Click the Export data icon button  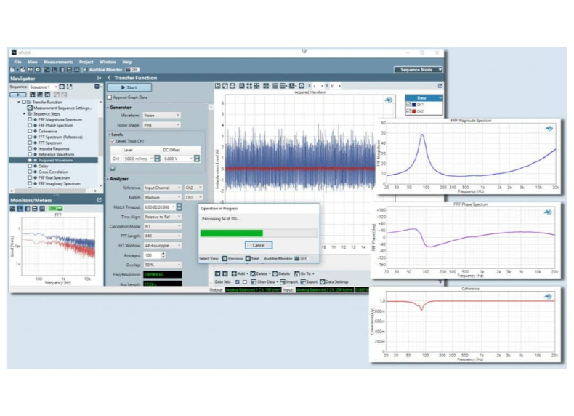tap(309, 282)
